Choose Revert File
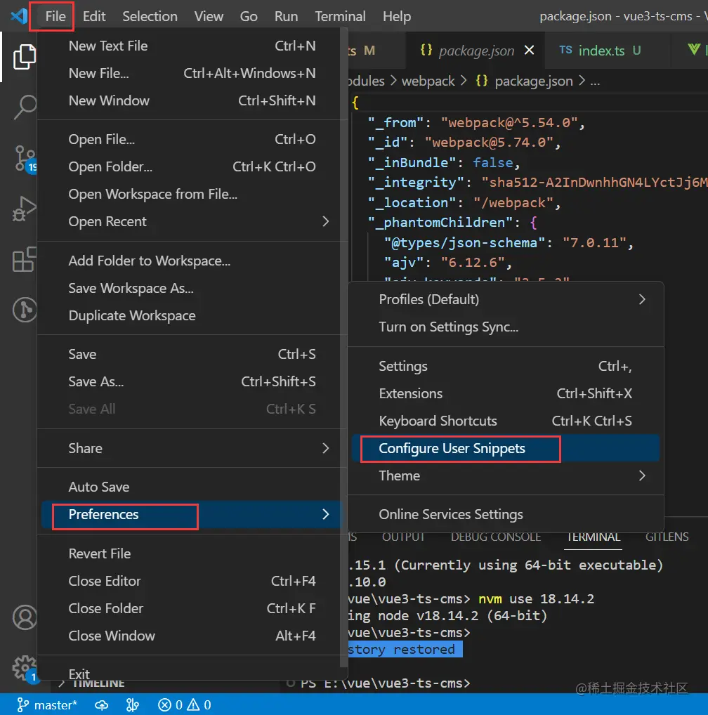Viewport: 708px width, 715px height. point(192,553)
